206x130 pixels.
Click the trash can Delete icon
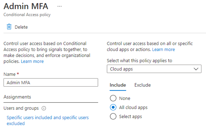point(9,27)
